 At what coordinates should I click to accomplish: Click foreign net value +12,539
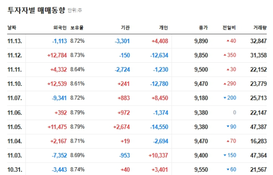coord(57,84)
